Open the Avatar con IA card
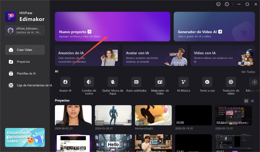 (x=155, y=56)
